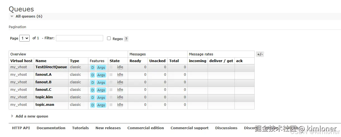This screenshot has width=341, height=137.
Task: Expand the Add a new queue section
Action: point(32,116)
